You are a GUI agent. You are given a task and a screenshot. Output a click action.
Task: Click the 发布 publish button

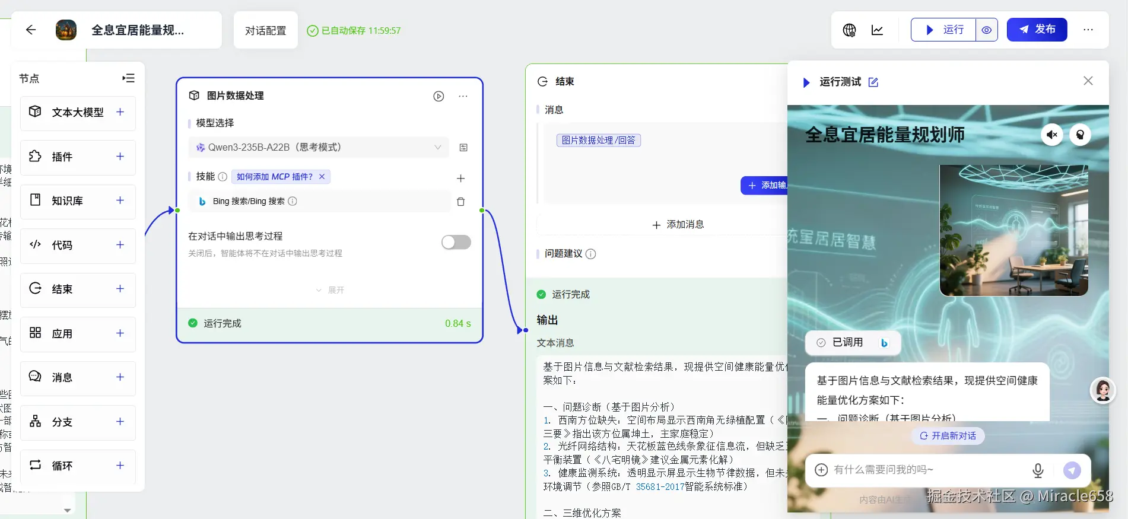pyautogui.click(x=1037, y=30)
